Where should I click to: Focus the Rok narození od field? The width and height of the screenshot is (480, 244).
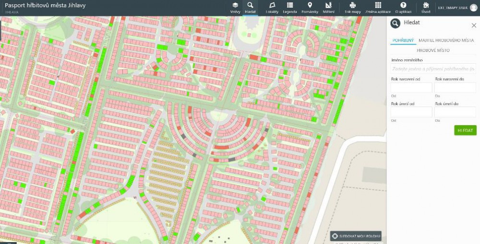tap(411, 88)
